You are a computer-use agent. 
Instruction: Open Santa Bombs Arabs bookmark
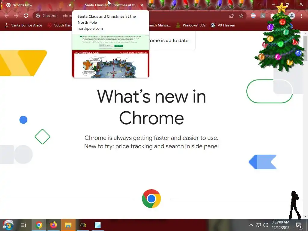pos(23,25)
